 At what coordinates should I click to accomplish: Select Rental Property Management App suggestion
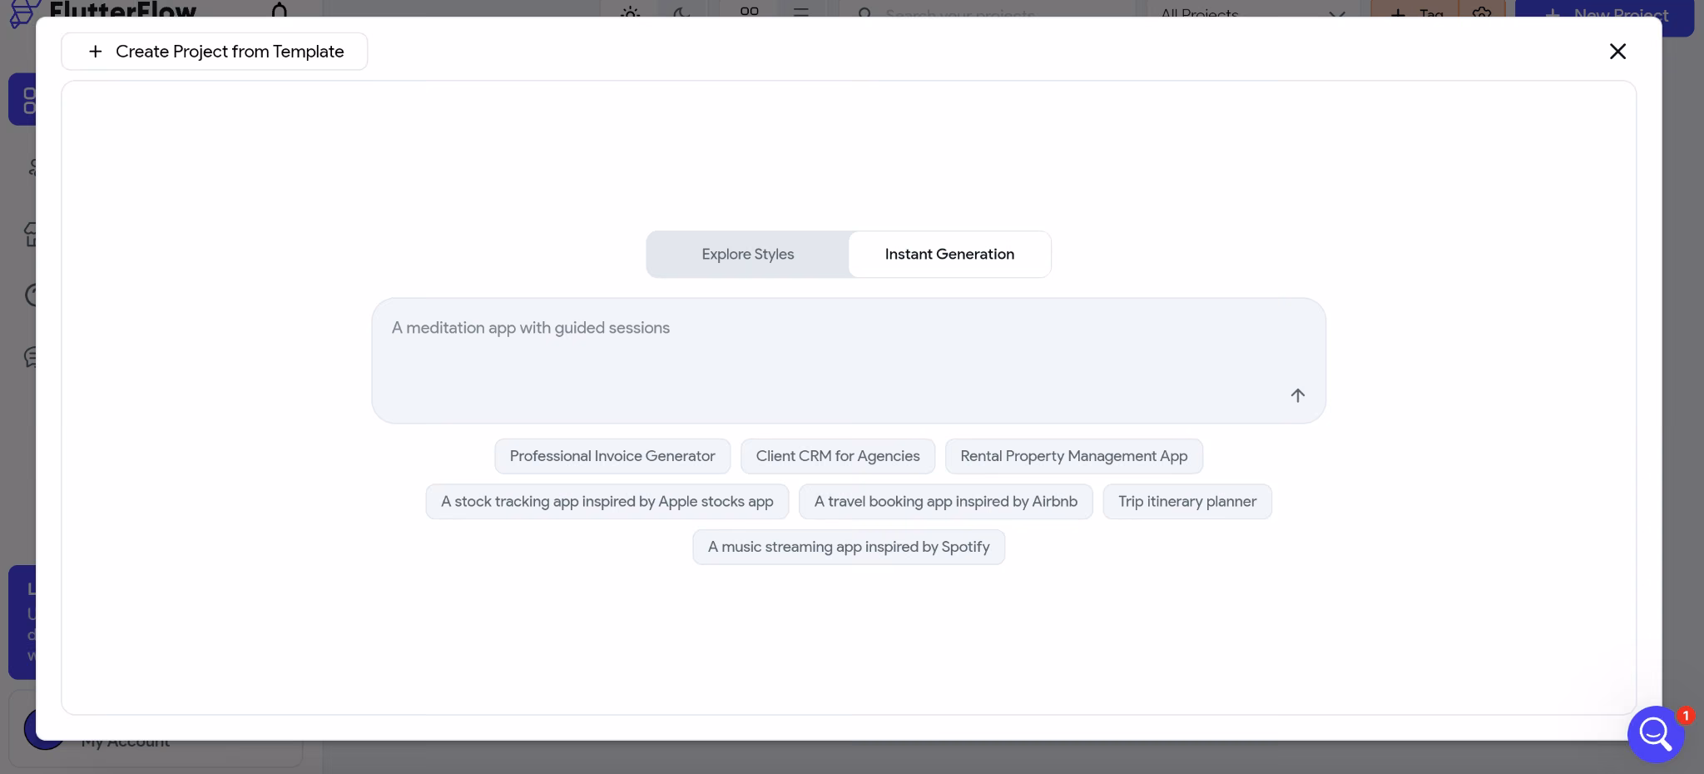(1074, 456)
